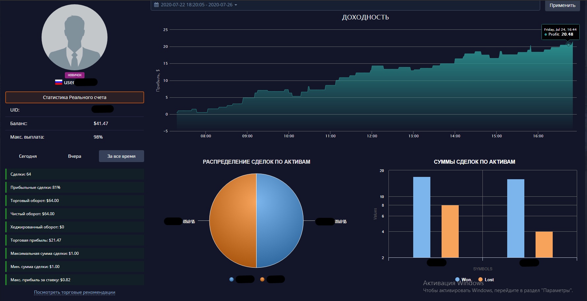Click the profit chart point marker at 20.48
587x301 pixels.
[x=568, y=45]
